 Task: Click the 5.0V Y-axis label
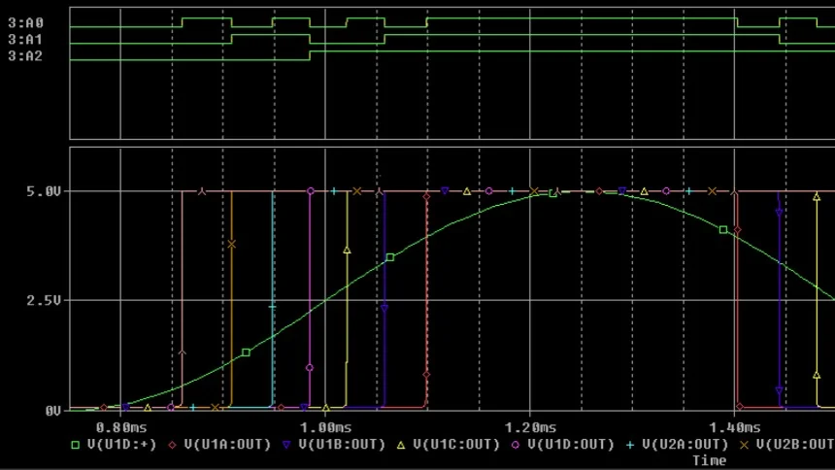(x=44, y=192)
